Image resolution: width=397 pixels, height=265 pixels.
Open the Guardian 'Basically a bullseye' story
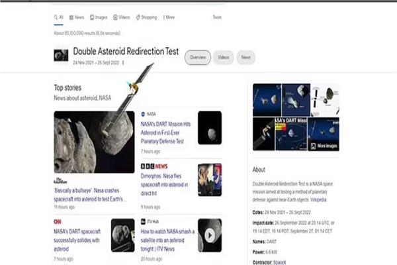click(89, 195)
